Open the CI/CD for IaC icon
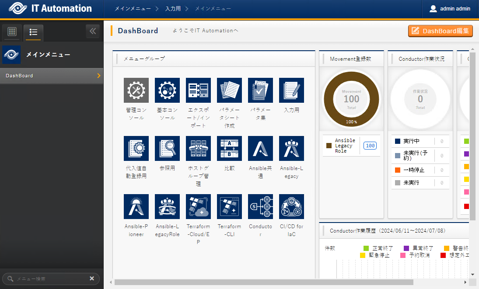The width and height of the screenshot is (479, 289). [291, 207]
